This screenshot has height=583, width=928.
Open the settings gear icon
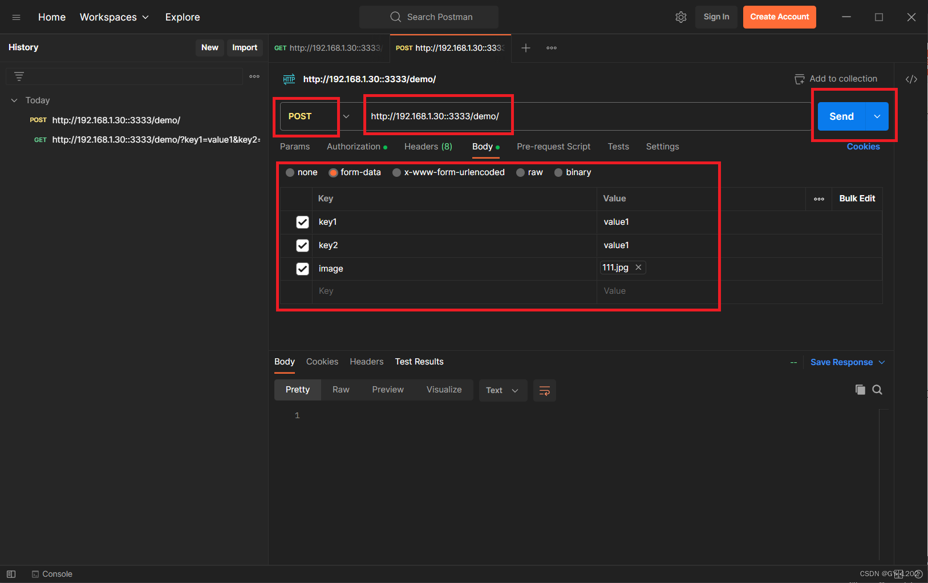point(681,17)
